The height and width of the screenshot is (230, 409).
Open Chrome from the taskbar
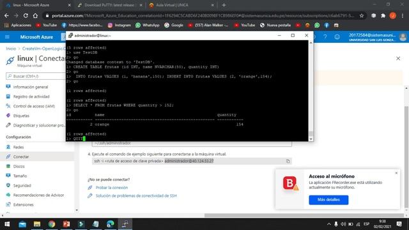[x=52, y=224]
